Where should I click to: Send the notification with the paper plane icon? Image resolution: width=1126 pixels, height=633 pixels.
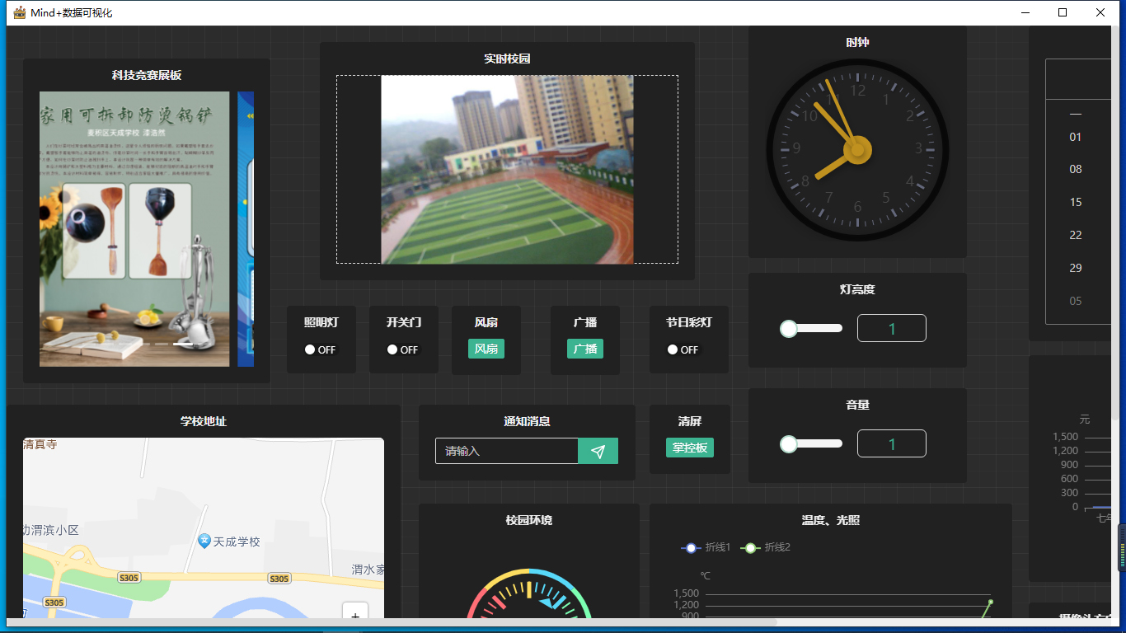[x=598, y=451]
